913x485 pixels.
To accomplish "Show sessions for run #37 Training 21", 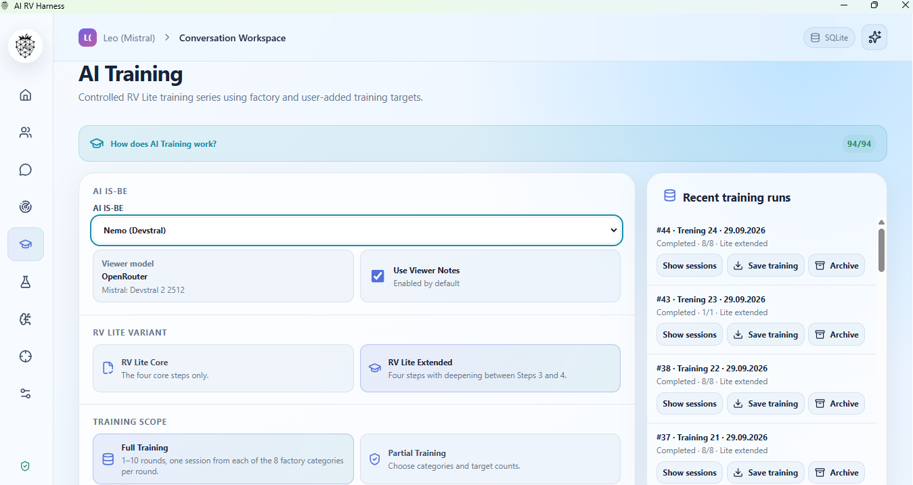I will tap(690, 473).
